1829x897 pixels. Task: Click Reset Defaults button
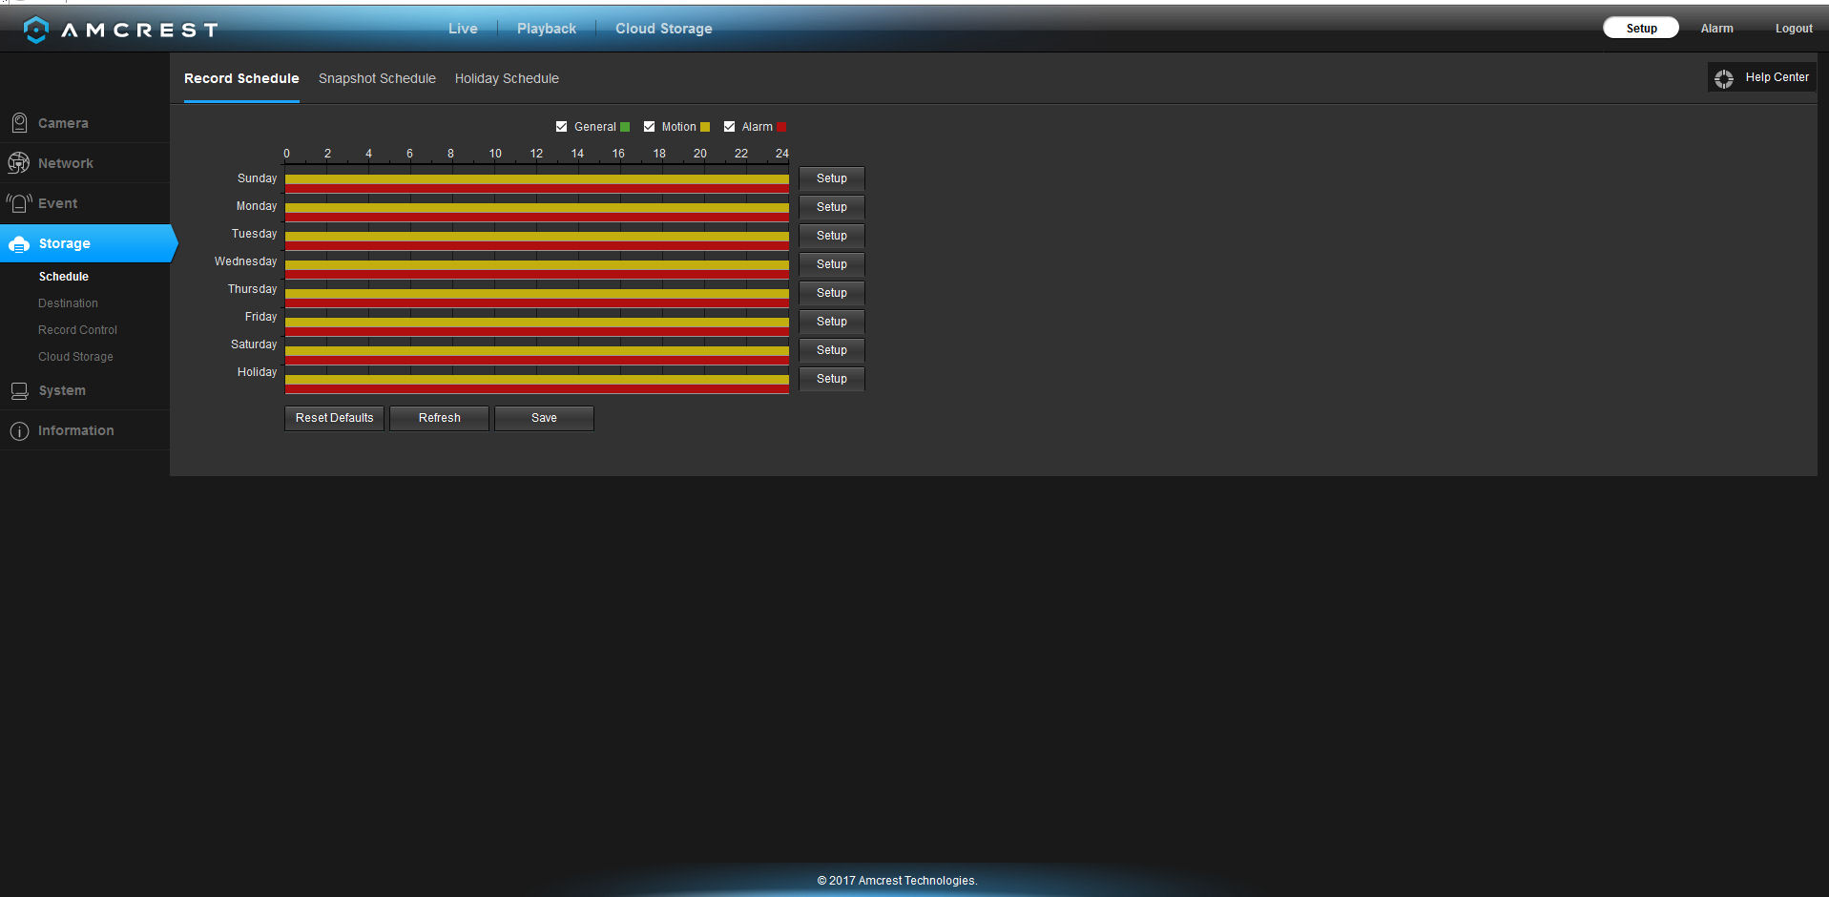(x=334, y=418)
